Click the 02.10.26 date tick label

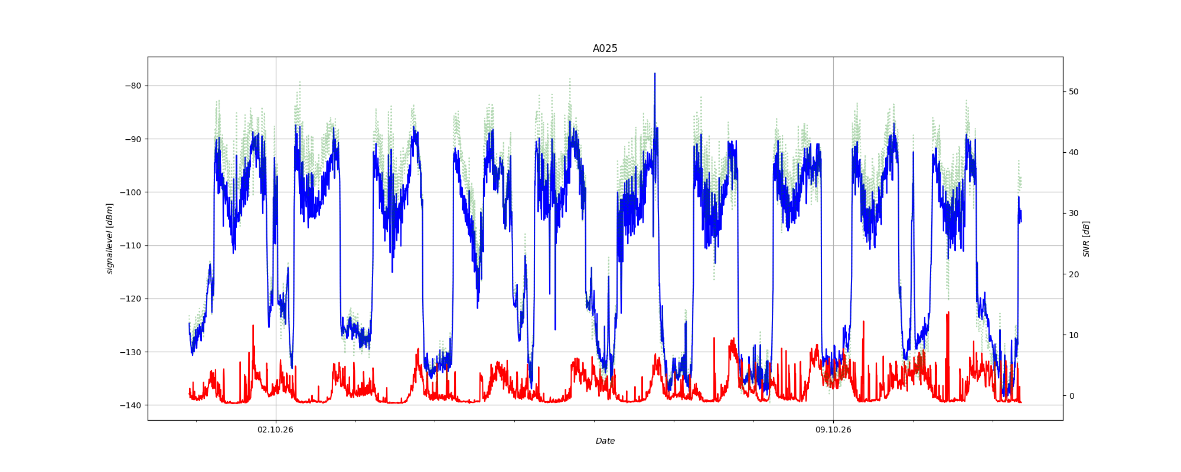(275, 430)
